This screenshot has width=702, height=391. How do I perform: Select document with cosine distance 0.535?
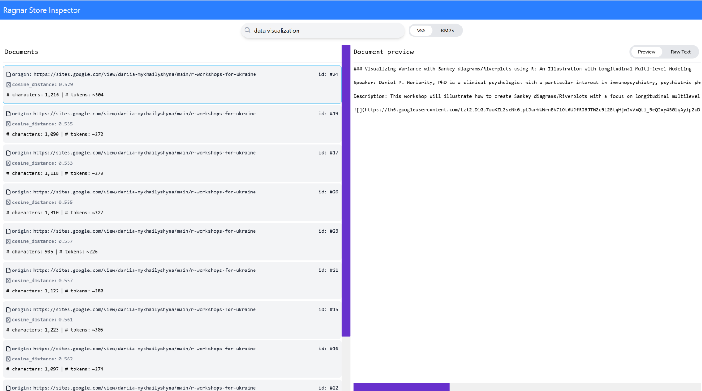click(x=172, y=124)
